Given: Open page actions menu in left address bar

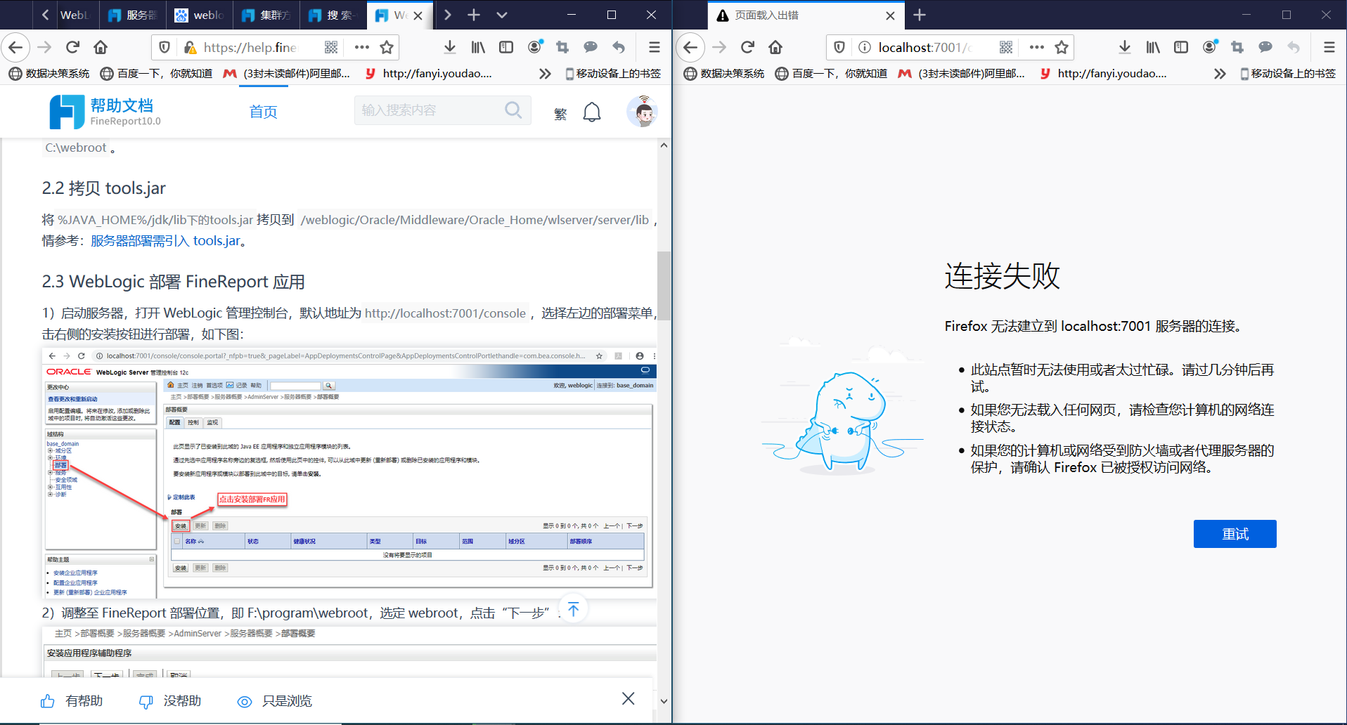Looking at the screenshot, I should pos(361,47).
